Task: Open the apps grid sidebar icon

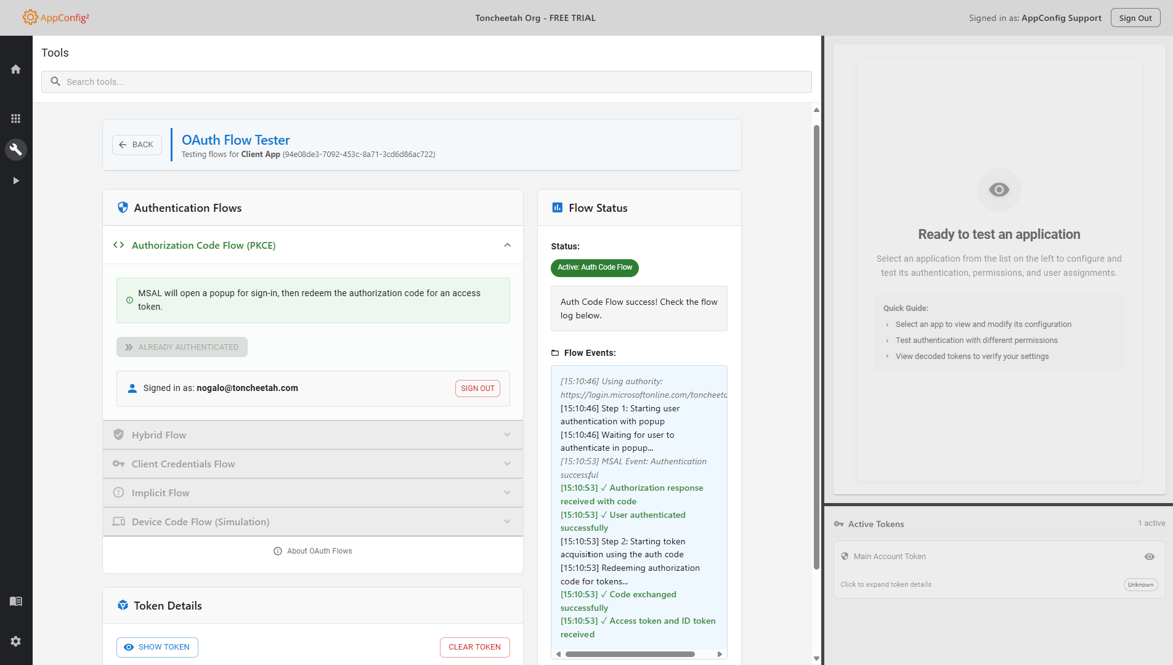Action: click(16, 118)
